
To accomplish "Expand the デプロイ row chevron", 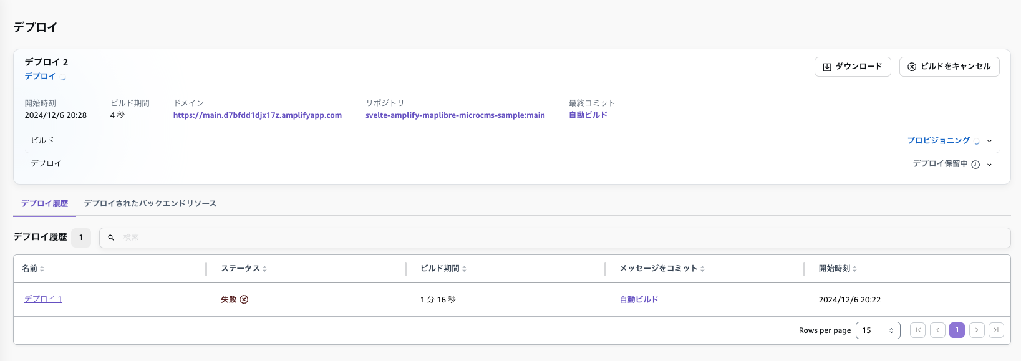I will pyautogui.click(x=989, y=165).
